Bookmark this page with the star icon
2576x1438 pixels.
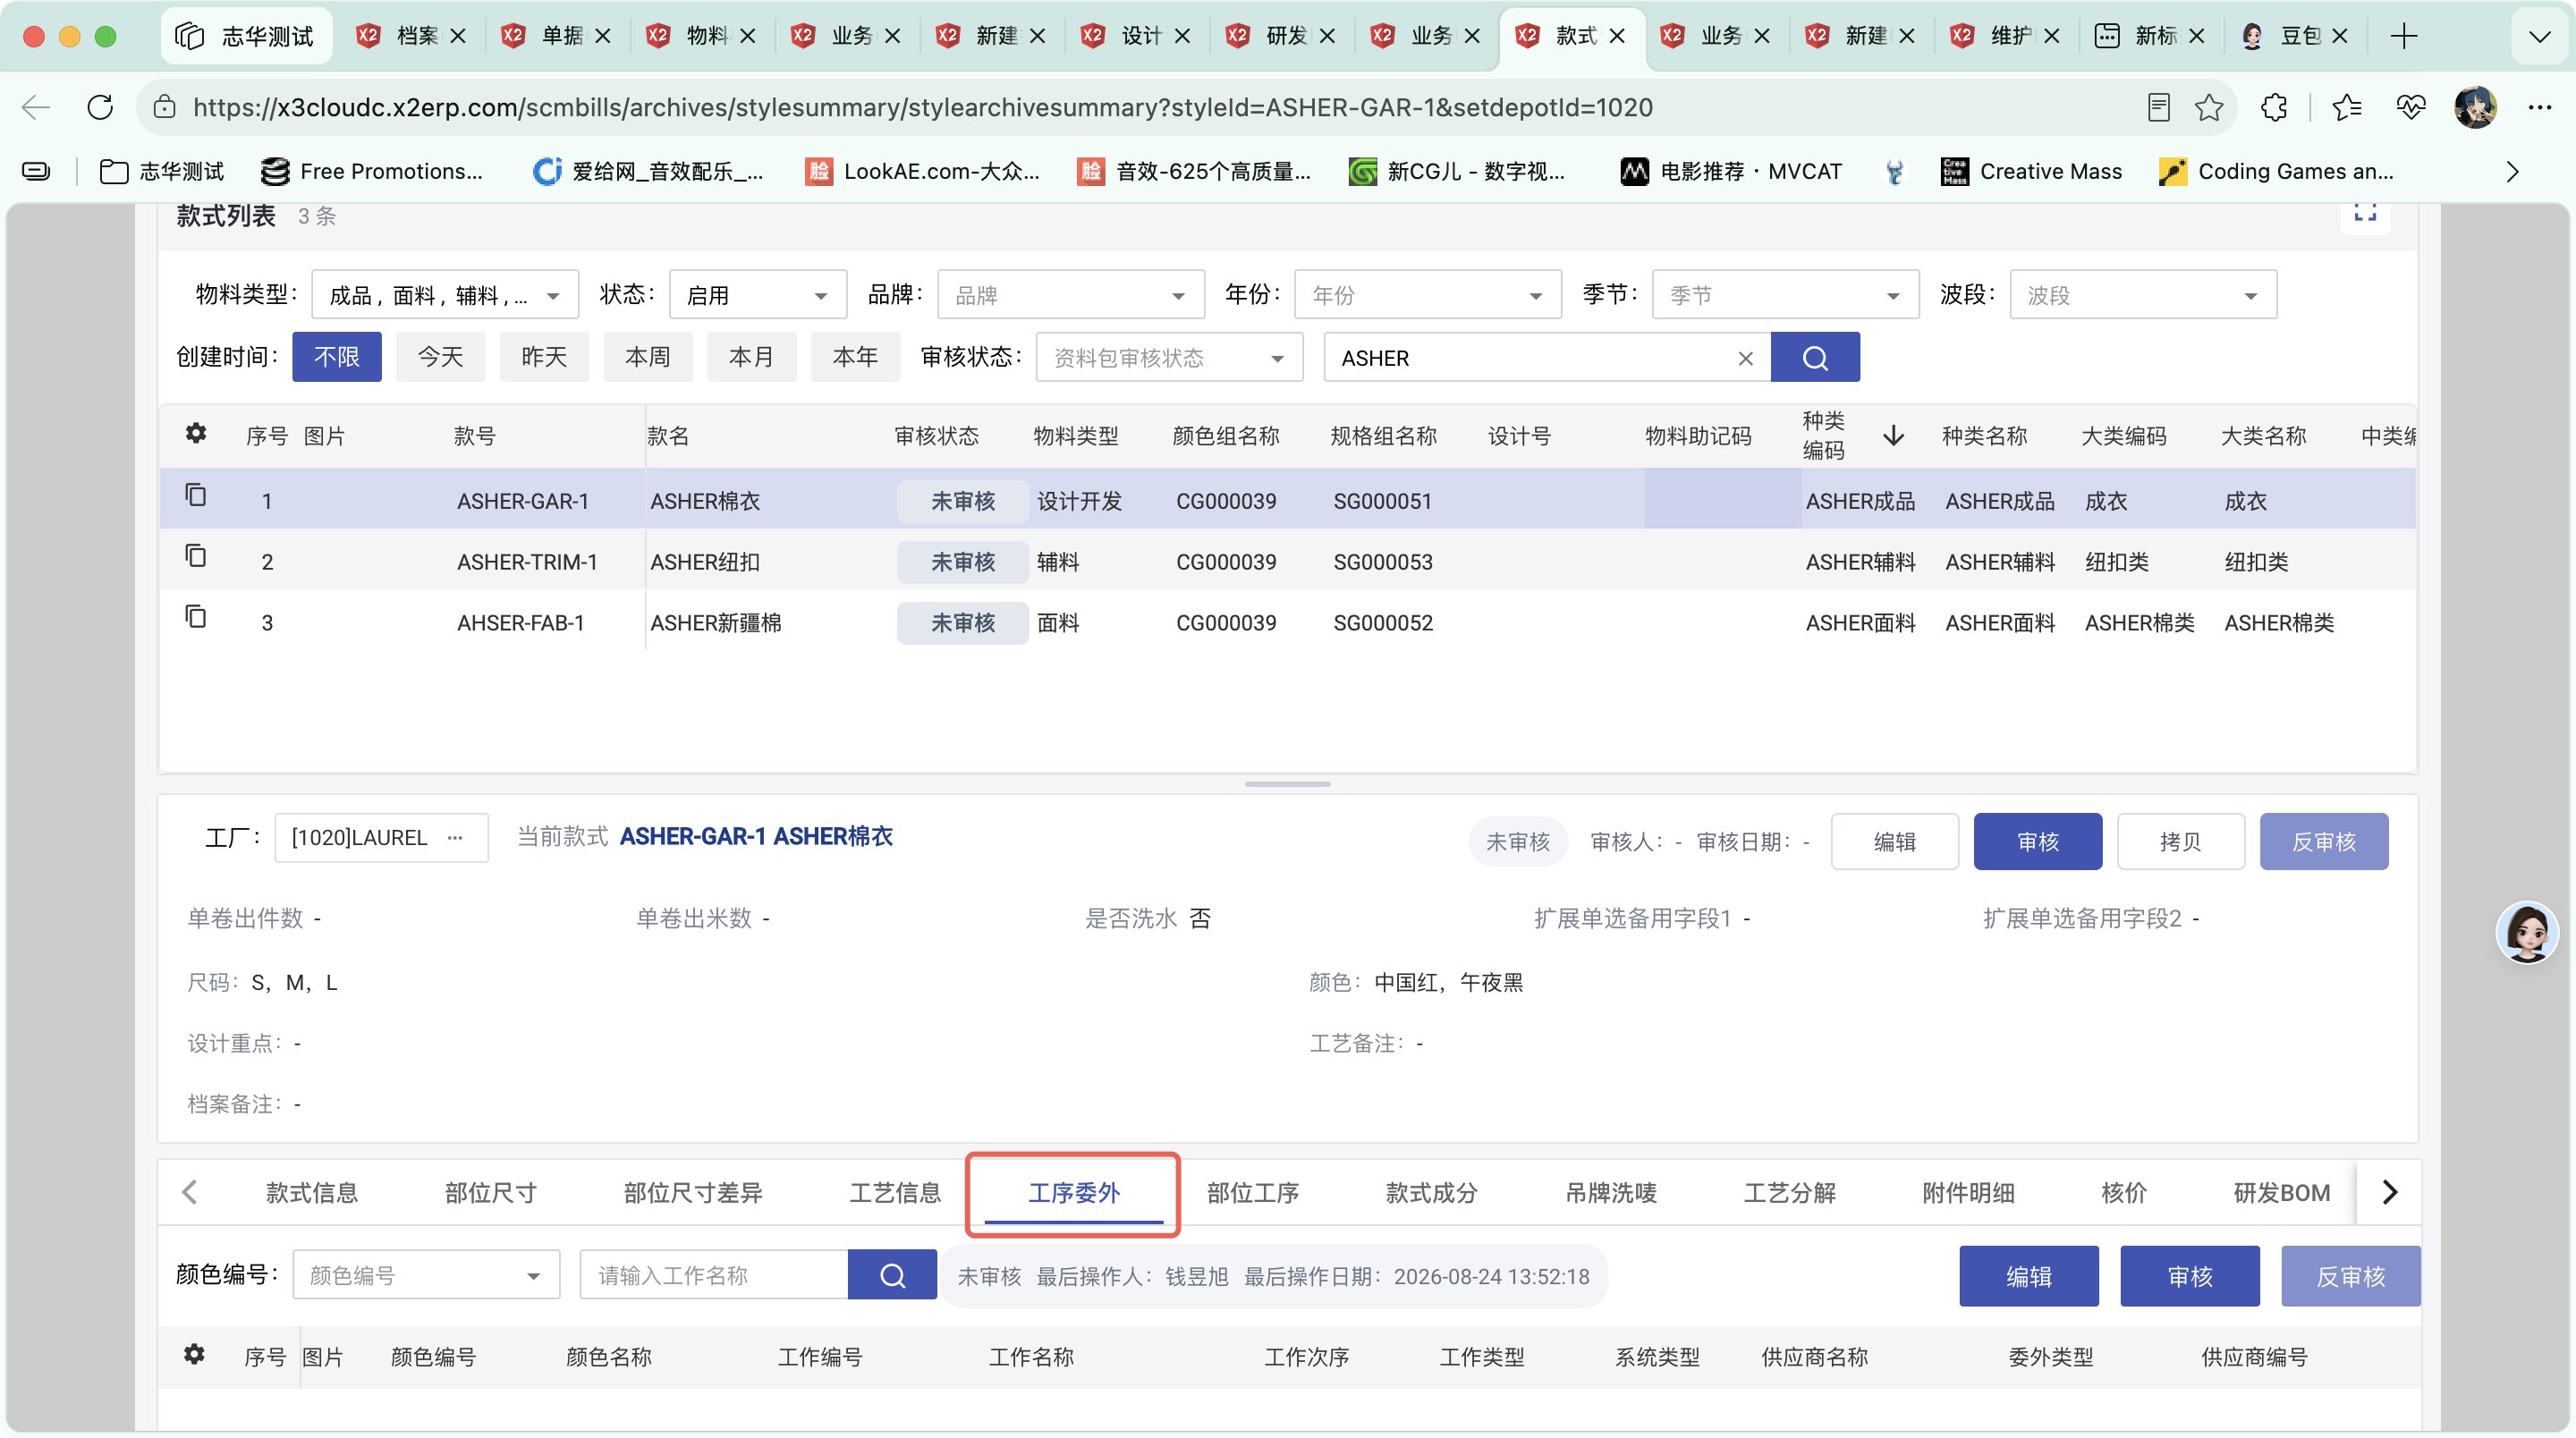(x=2209, y=107)
